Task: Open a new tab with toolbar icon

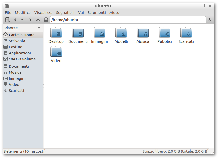Action: click(x=7, y=20)
